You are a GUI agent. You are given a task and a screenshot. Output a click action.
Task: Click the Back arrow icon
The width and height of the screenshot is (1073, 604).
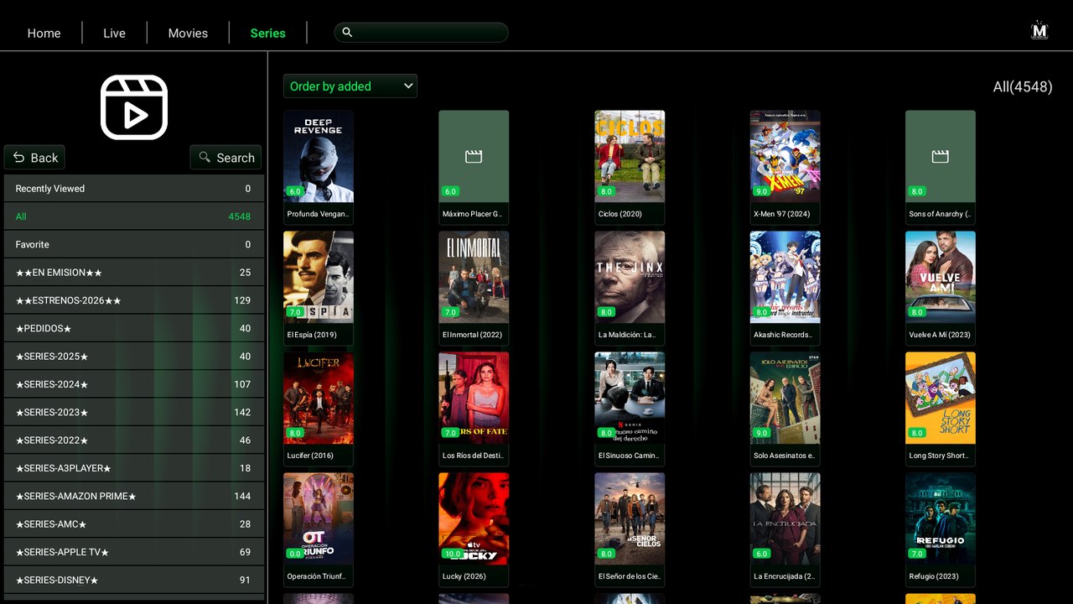(x=19, y=158)
